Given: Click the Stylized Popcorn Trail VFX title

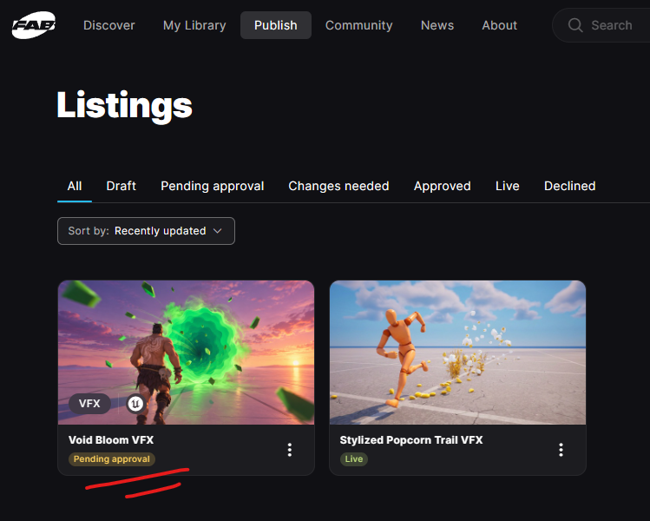Looking at the screenshot, I should 411,439.
